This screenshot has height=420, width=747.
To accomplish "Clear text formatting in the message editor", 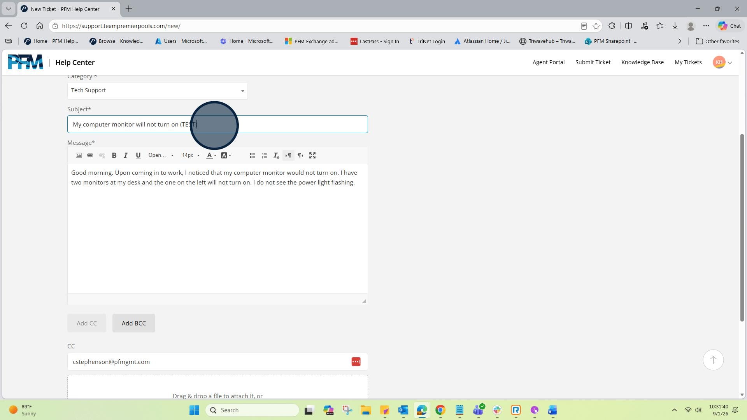I will coord(276,155).
